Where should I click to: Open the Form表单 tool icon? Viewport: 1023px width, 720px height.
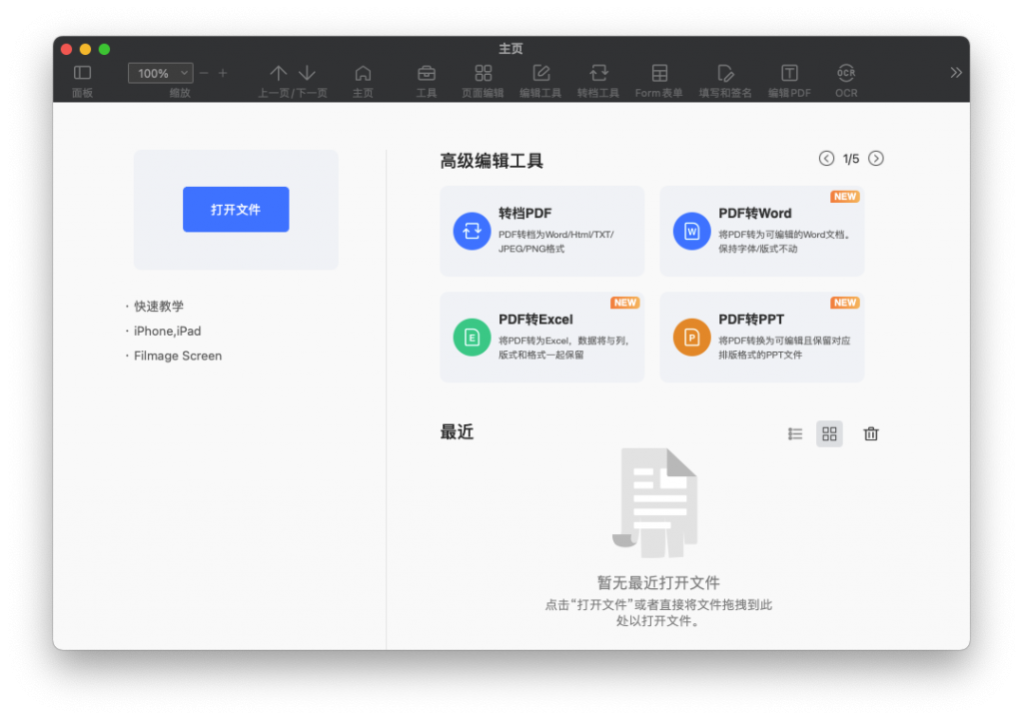659,72
